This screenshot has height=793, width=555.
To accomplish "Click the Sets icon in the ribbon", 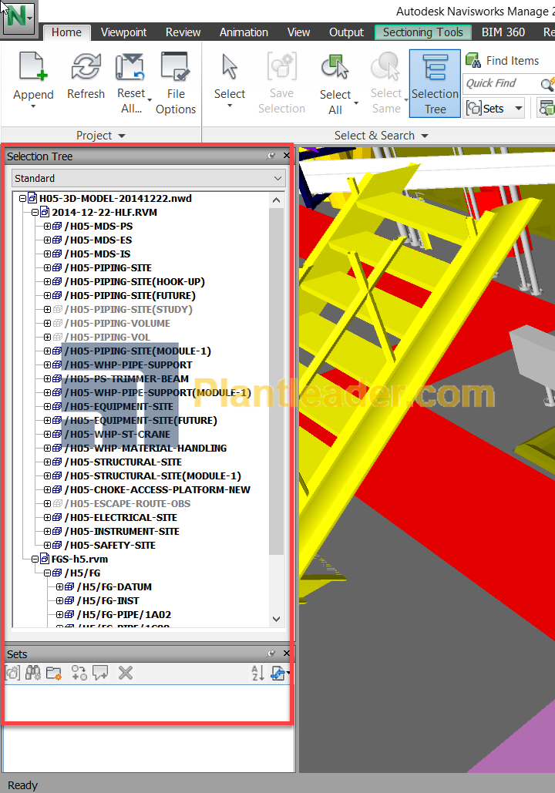I will coord(473,108).
